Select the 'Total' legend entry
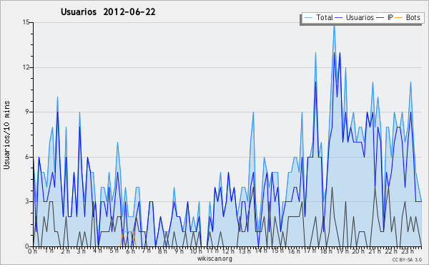429x265 pixels. click(324, 17)
